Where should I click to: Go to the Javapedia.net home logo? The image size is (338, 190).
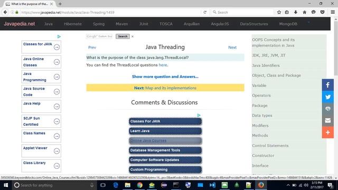click(x=19, y=24)
